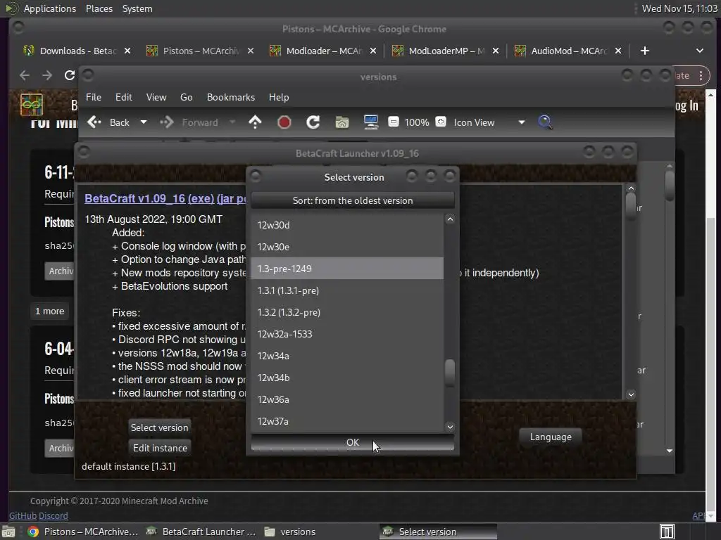Select version 12w36a
The image size is (721, 540).
coord(346,399)
